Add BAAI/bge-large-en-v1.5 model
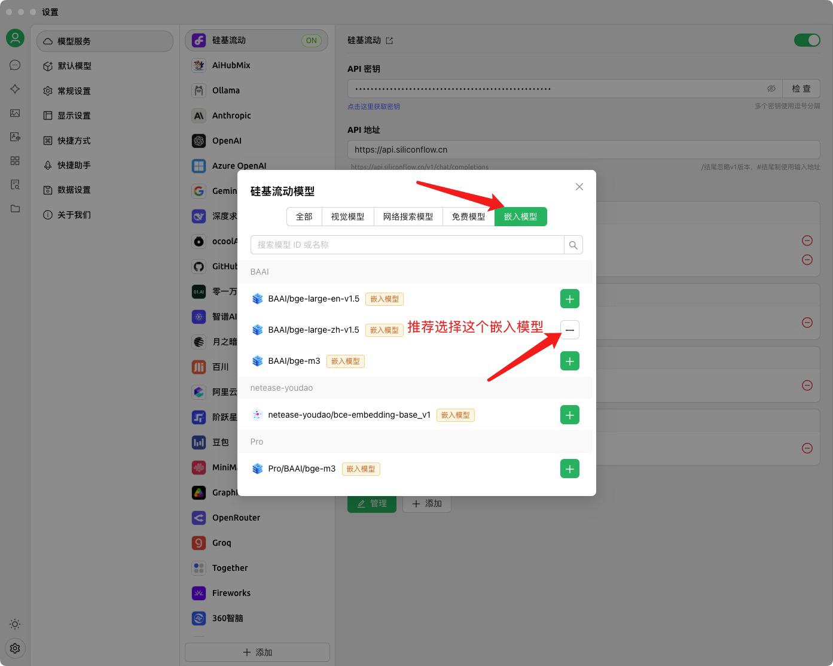The image size is (833, 666). pyautogui.click(x=569, y=299)
